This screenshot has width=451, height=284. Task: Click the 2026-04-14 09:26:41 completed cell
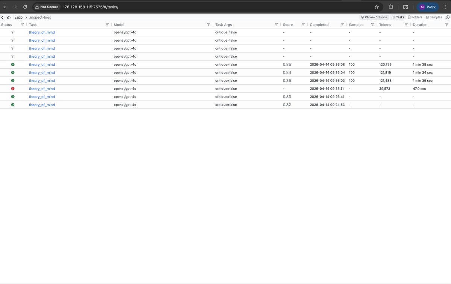tap(327, 97)
